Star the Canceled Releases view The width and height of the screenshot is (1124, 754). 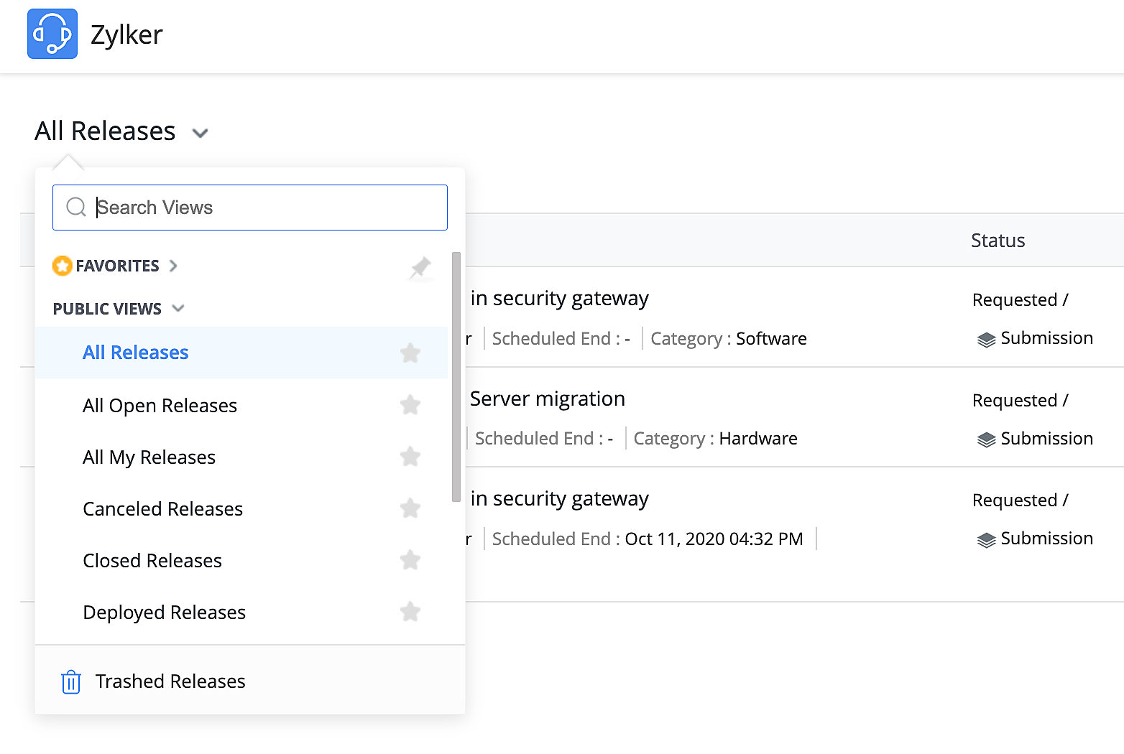click(410, 508)
